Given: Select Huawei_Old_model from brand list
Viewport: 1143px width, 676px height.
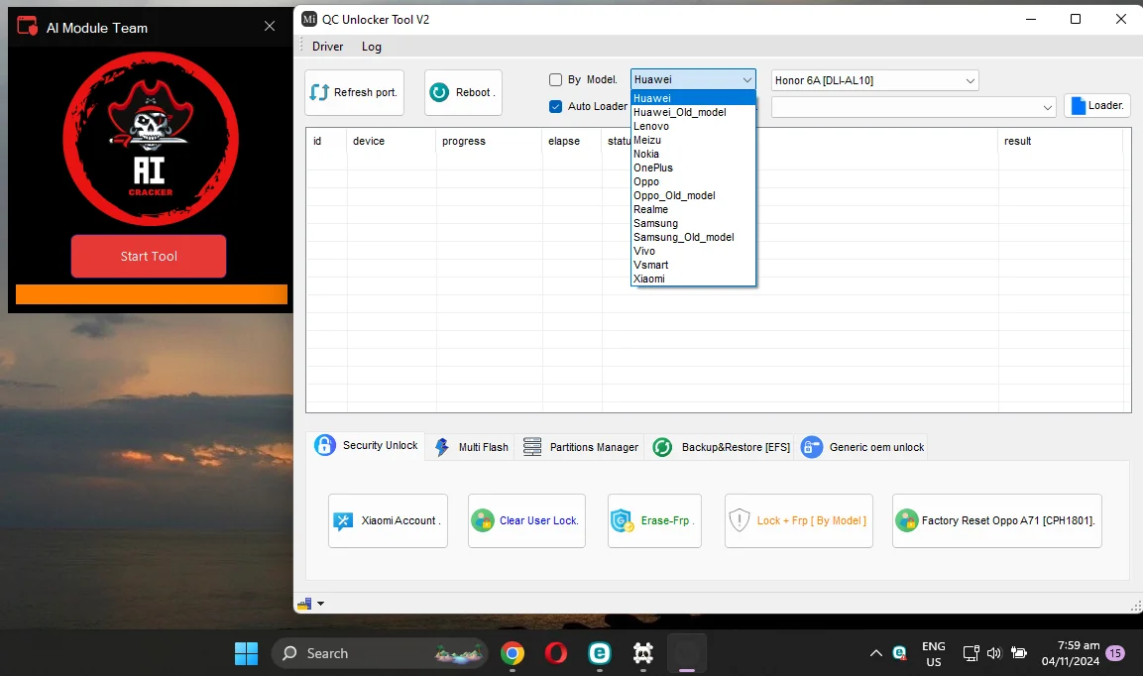Looking at the screenshot, I should [693, 112].
